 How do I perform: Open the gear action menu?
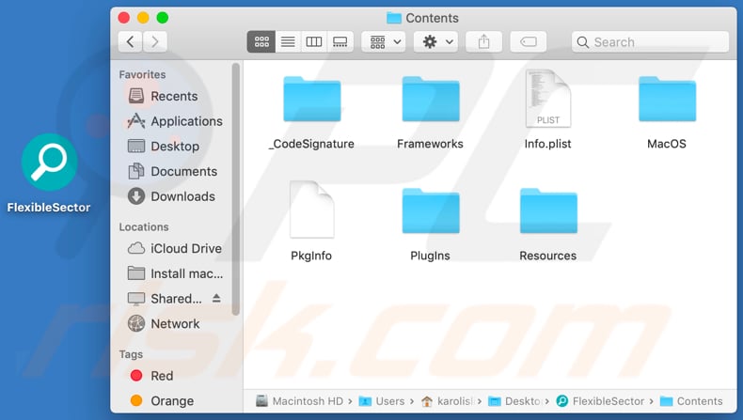(436, 42)
